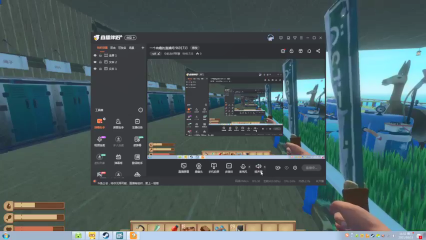Click the user avatar in title bar

click(271, 38)
